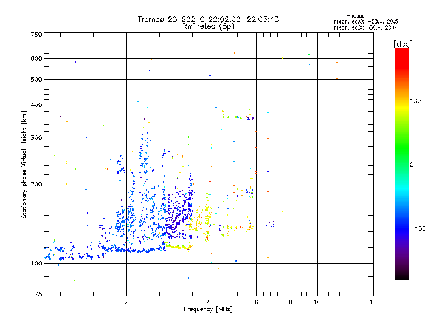439x329 pixels.
Task: Click the y-axis tick label '500'
Action: (x=36, y=80)
